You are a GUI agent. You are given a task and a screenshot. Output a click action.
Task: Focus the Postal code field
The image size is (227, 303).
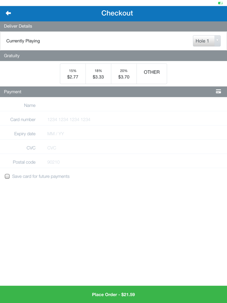click(x=135, y=162)
